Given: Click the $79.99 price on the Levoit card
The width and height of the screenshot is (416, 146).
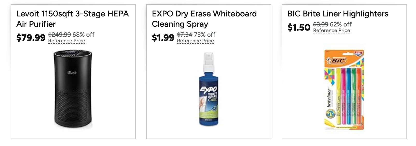Looking at the screenshot, I should (31, 38).
